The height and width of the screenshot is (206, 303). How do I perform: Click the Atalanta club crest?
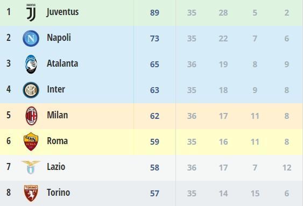pyautogui.click(x=31, y=64)
